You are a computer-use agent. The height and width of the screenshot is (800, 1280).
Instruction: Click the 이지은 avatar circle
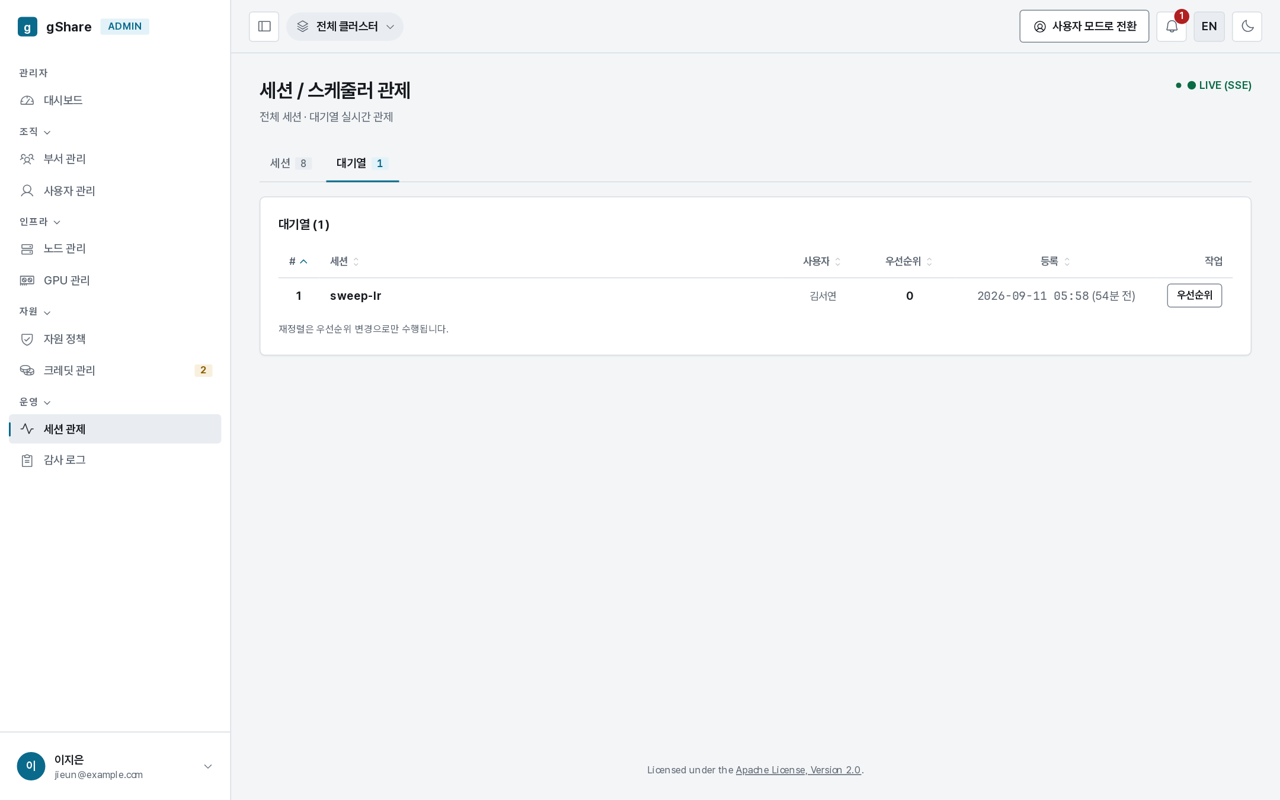point(31,766)
